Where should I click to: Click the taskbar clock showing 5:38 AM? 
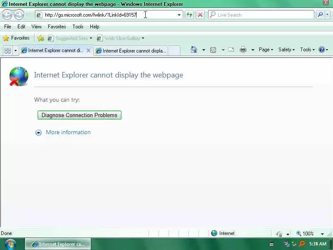(x=318, y=244)
